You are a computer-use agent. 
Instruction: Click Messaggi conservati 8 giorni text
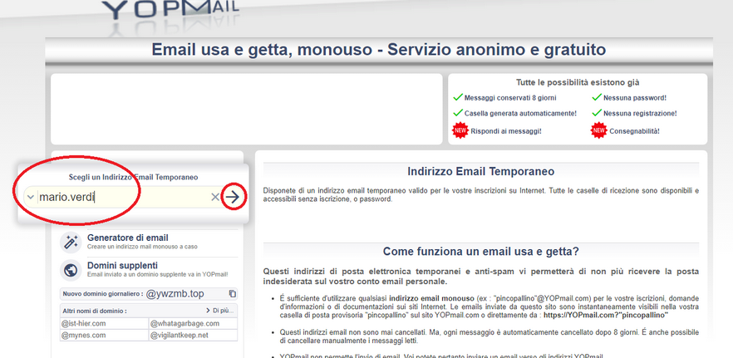510,98
